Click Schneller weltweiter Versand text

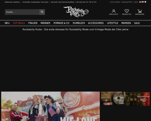pos(35,2)
